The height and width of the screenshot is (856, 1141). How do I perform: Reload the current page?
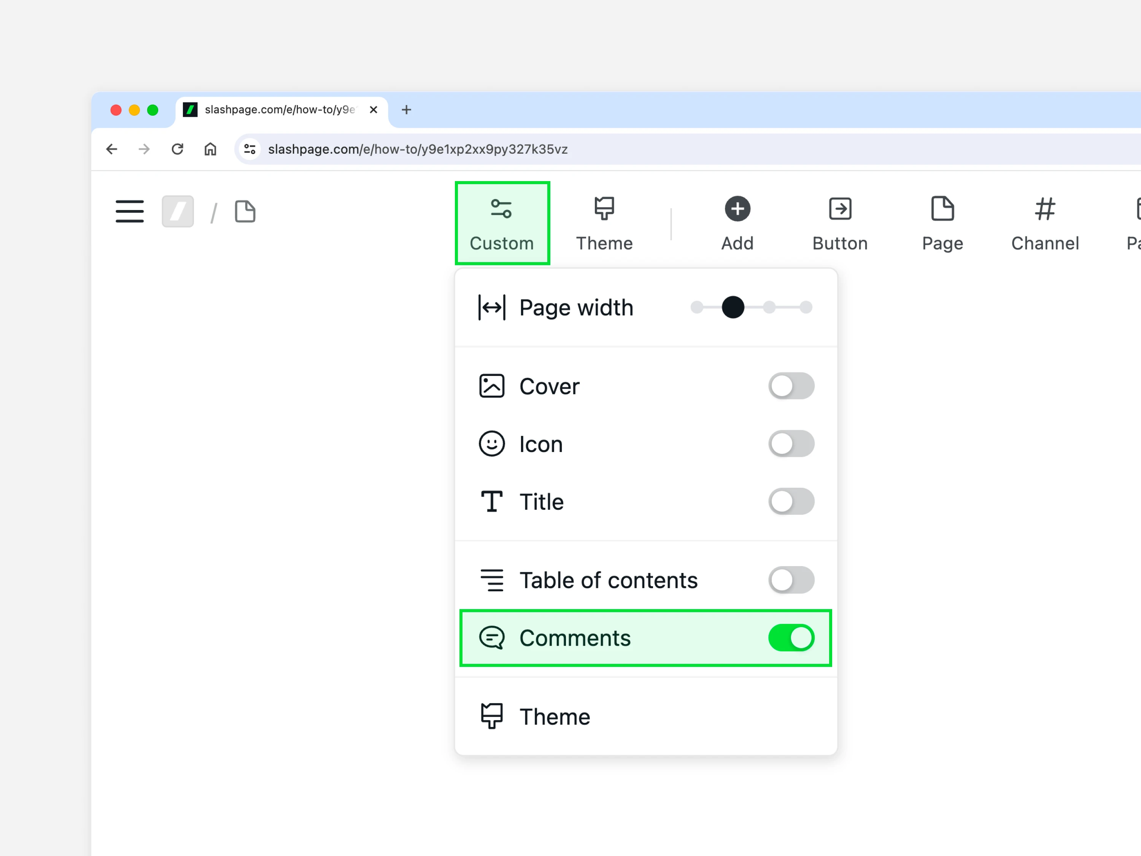pos(178,149)
